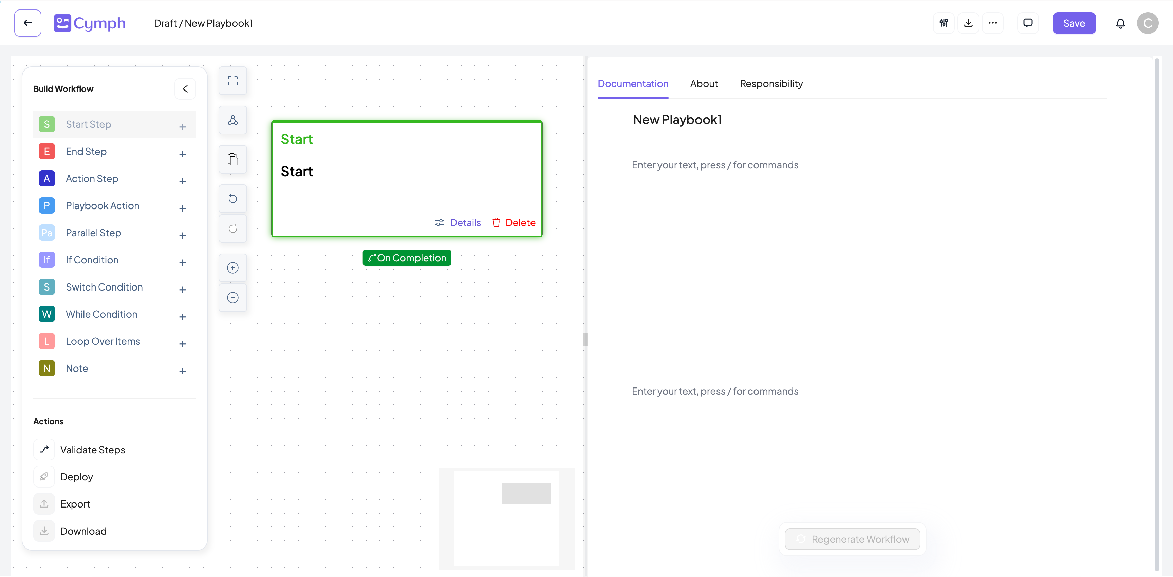Open the copy/paste tool on the canvas

pos(233,159)
